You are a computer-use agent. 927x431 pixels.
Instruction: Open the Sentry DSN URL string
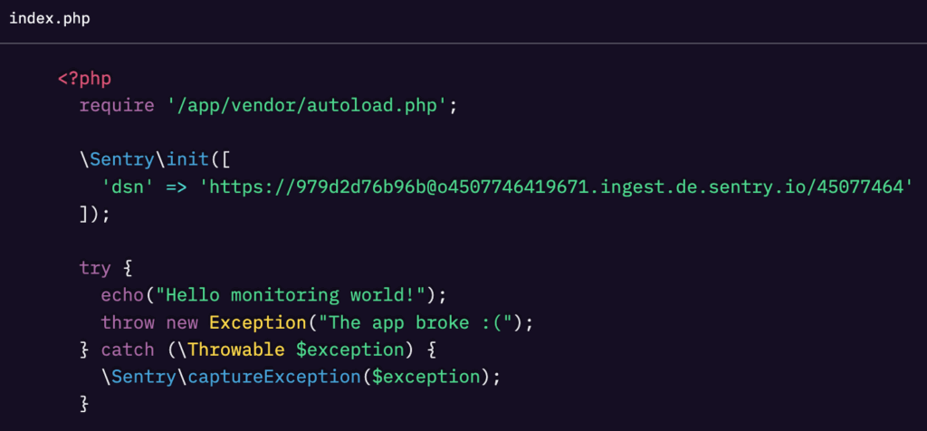tap(555, 187)
